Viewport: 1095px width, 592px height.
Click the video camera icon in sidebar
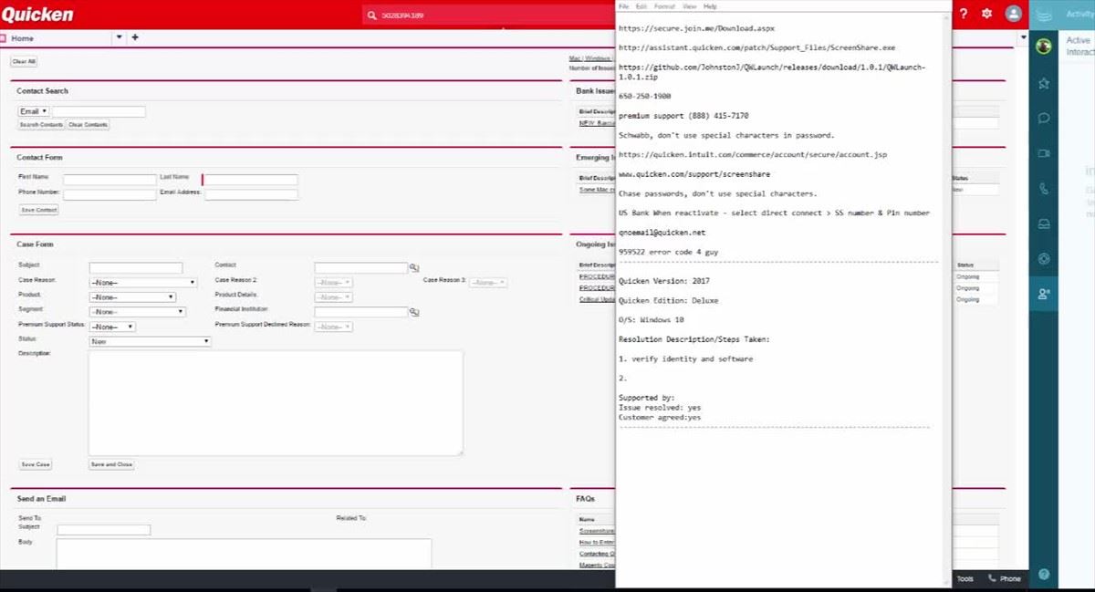[x=1044, y=153]
